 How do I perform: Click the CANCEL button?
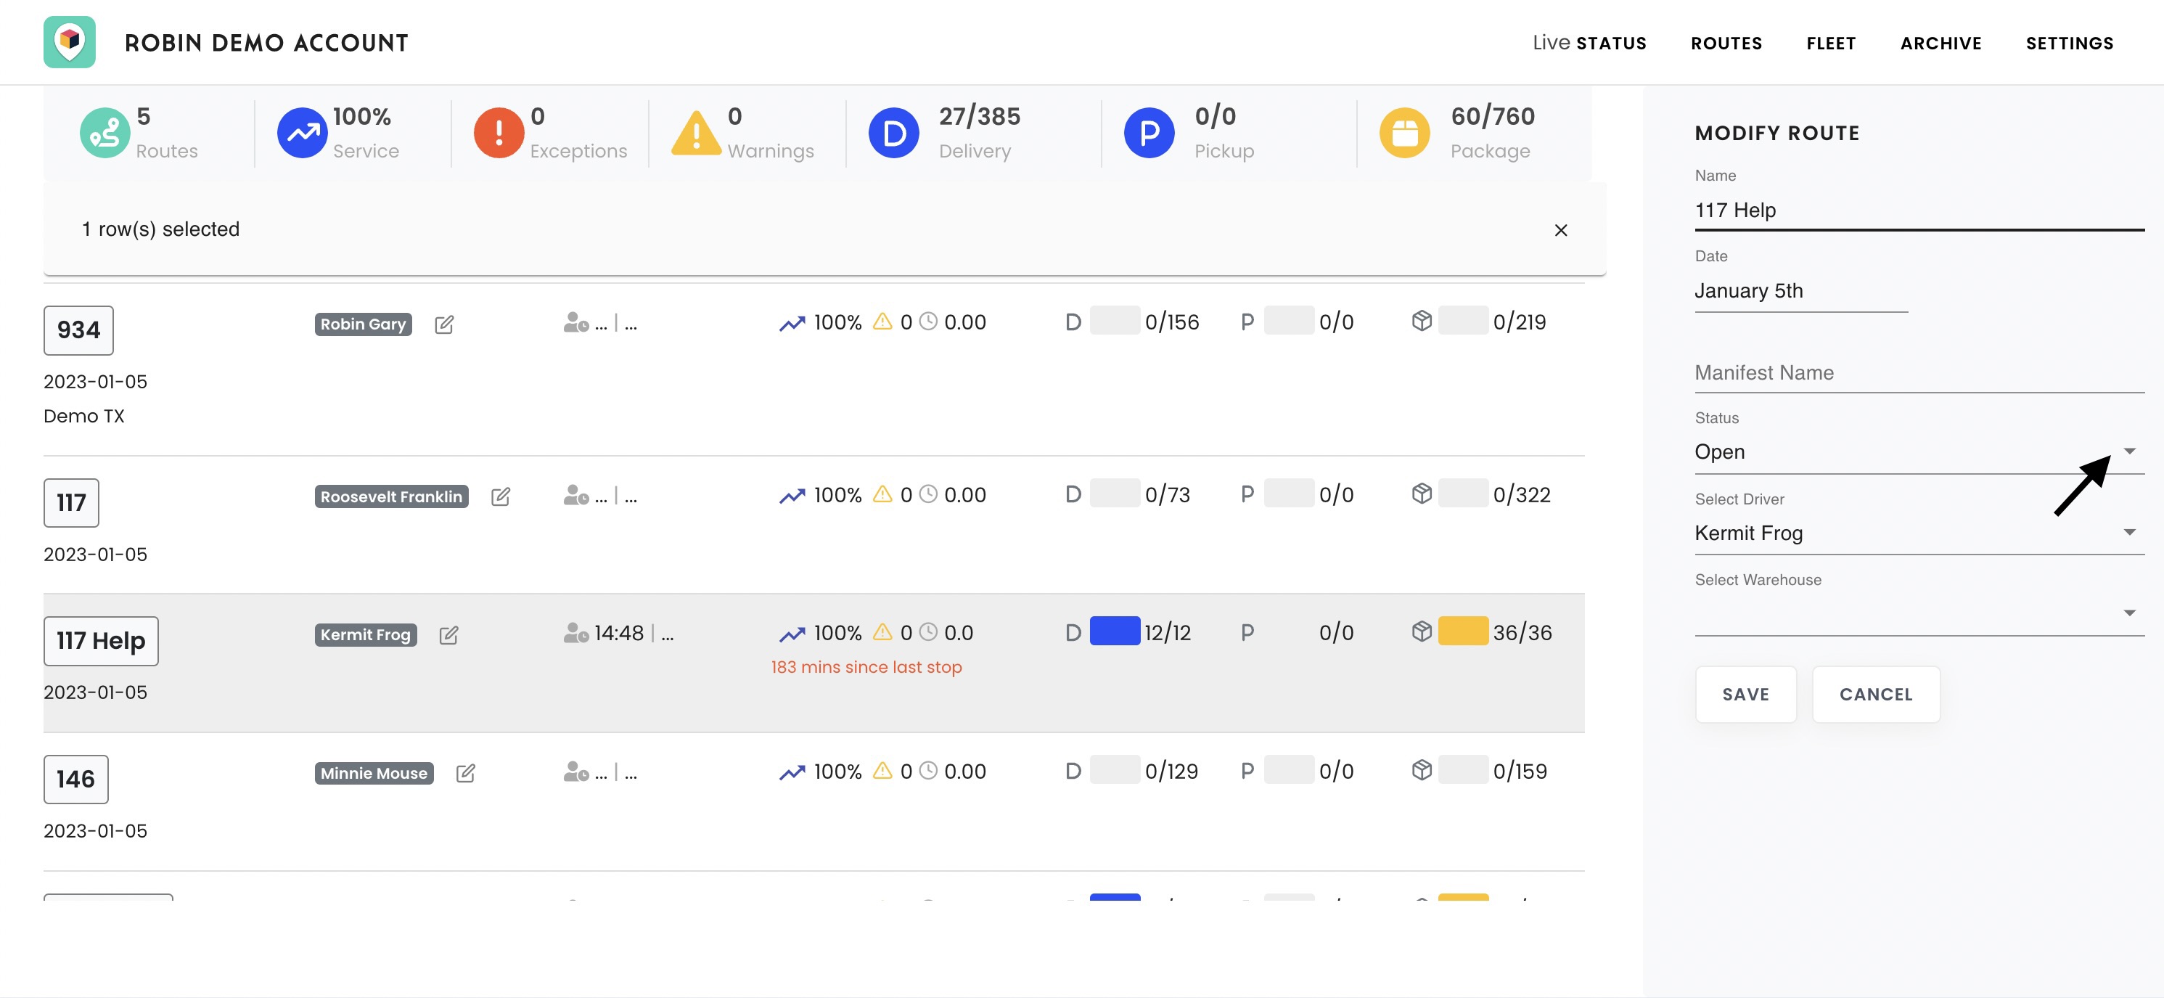click(x=1876, y=694)
